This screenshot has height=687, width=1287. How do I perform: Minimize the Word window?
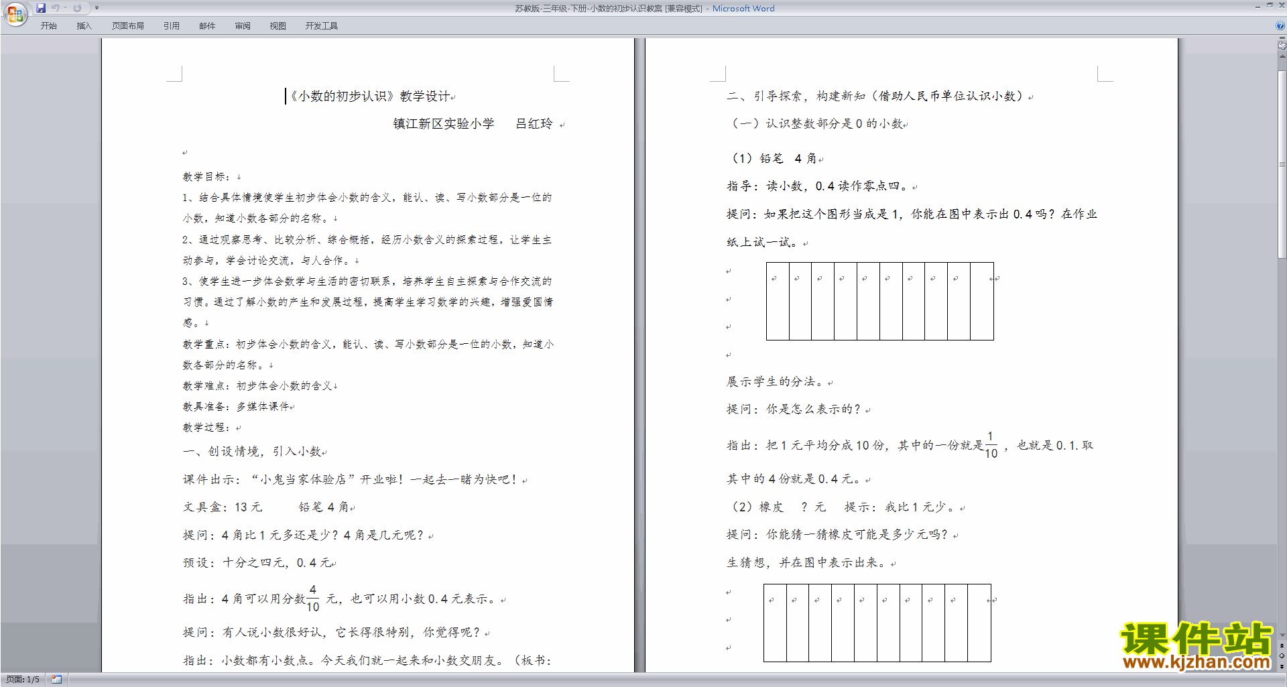coord(1258,6)
